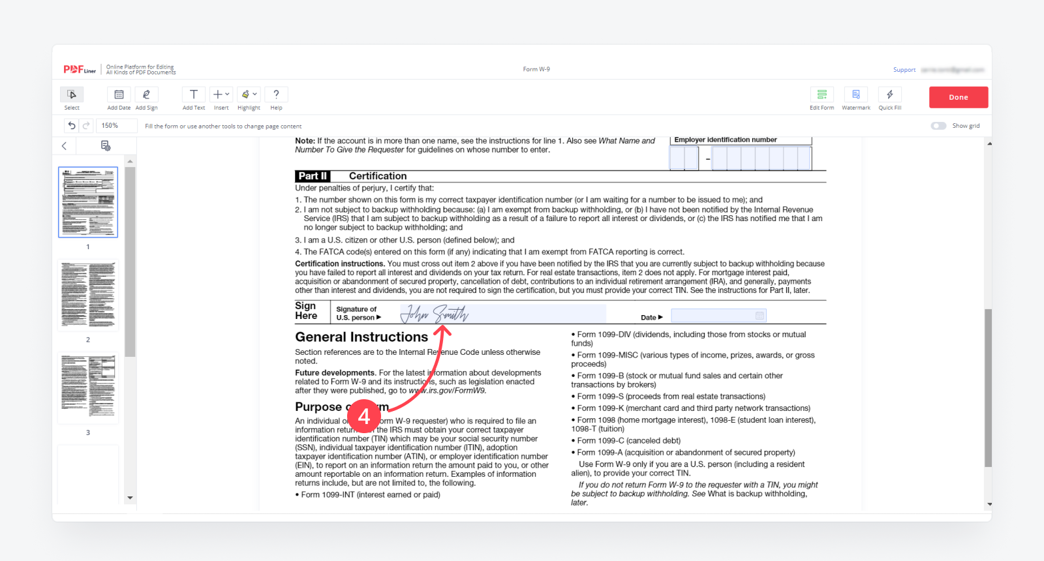
Task: Click the first Employer identification number box
Action: coord(677,158)
